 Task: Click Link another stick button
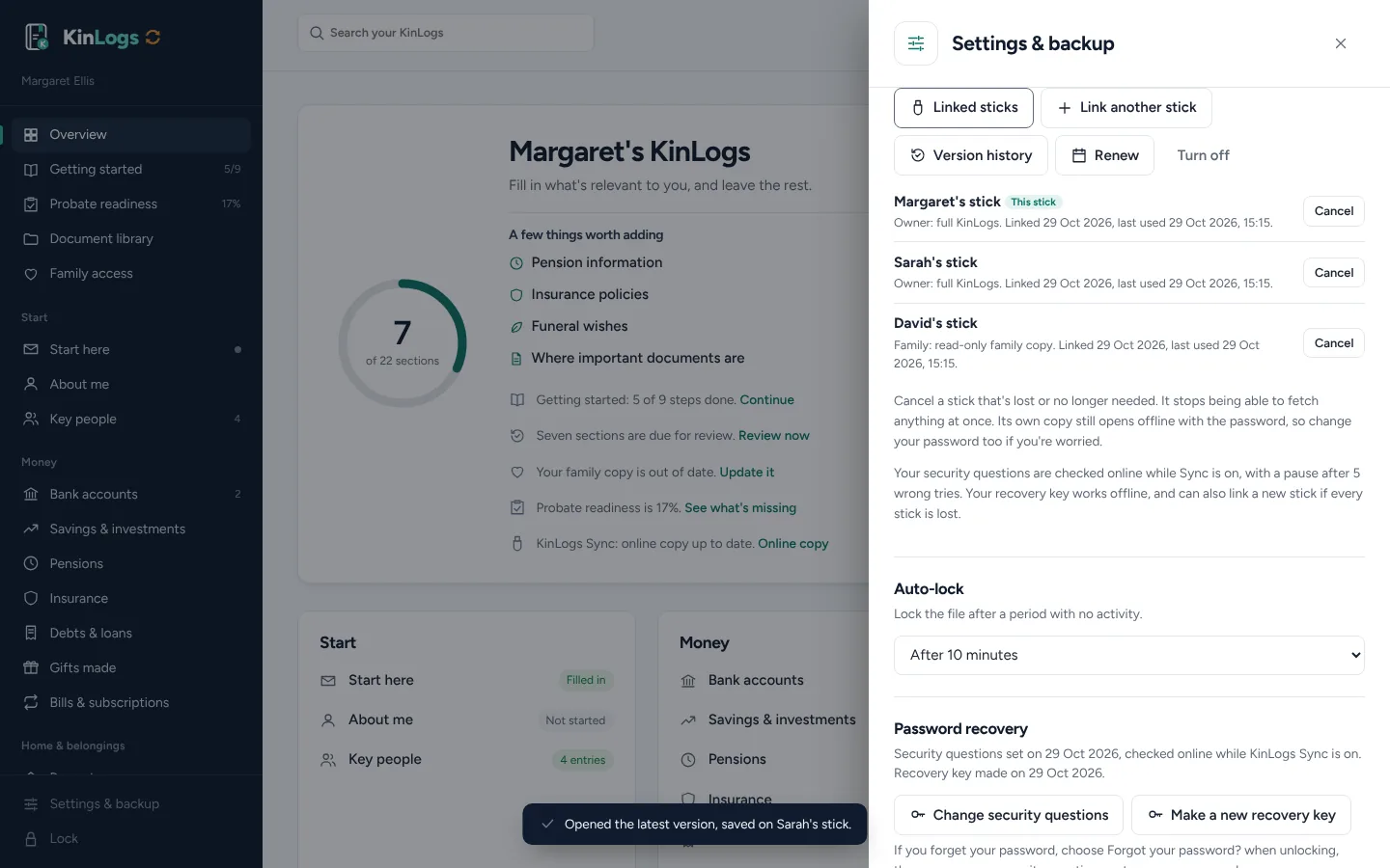tap(1126, 108)
